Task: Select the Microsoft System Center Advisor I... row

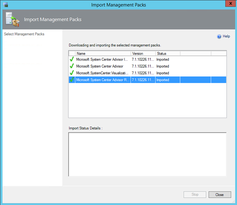Action: coord(147,60)
